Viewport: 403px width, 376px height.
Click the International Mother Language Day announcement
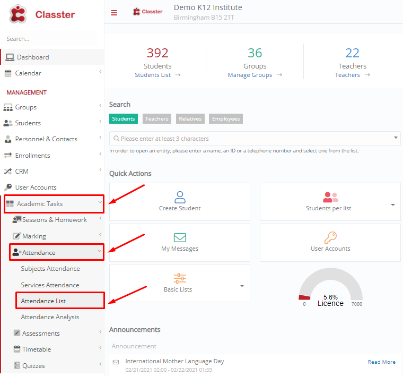pyautogui.click(x=174, y=361)
